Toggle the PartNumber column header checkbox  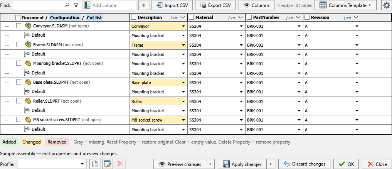(x=249, y=17)
